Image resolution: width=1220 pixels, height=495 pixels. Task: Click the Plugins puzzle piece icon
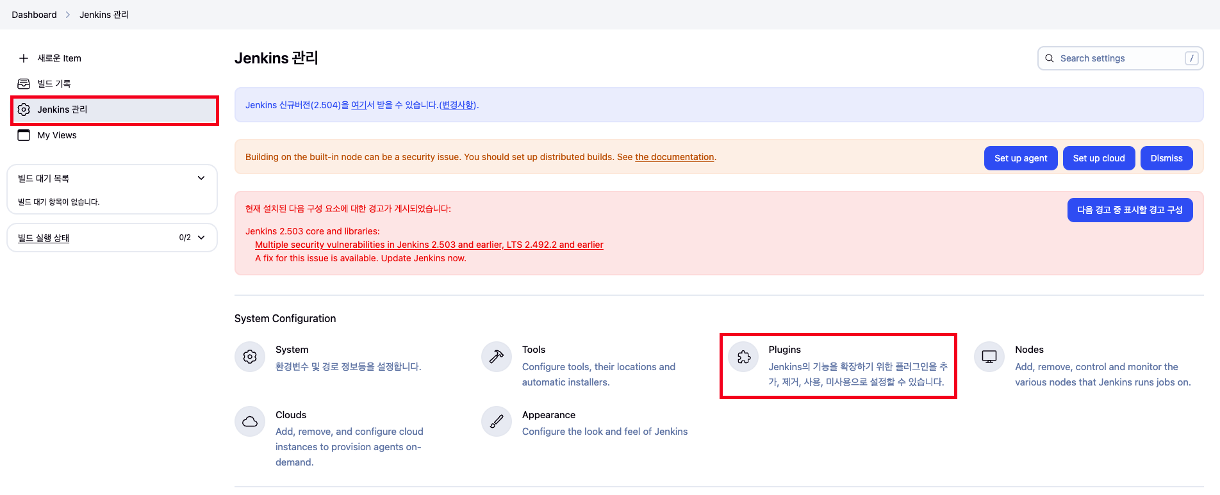click(743, 357)
